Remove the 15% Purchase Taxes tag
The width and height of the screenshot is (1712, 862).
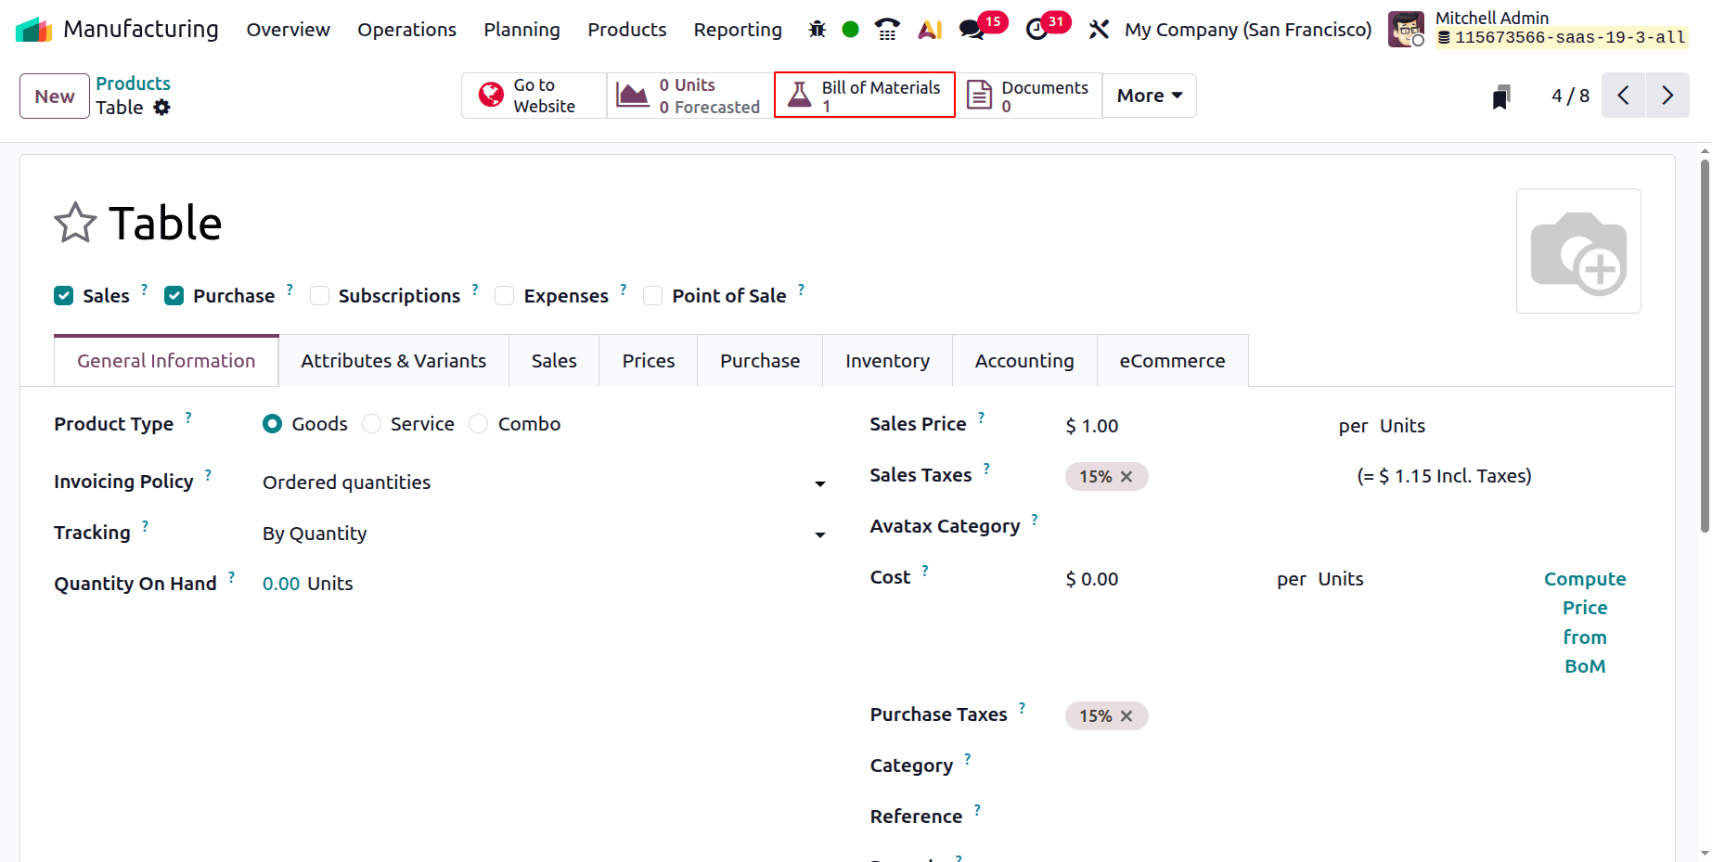[1126, 716]
